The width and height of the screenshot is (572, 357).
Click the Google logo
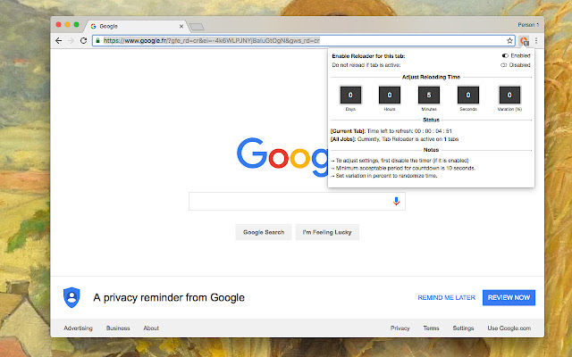(282, 157)
